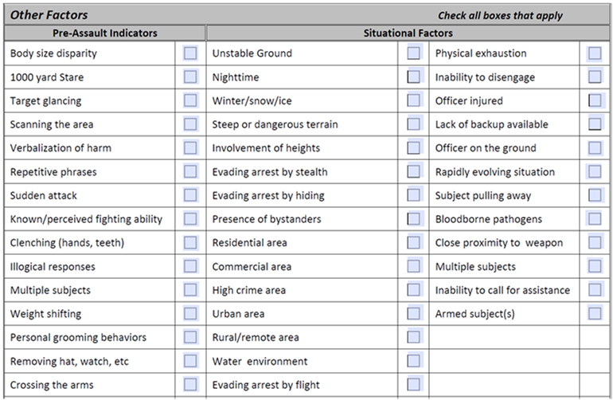Click the Situational Factors column header
613x400 pixels.
[x=408, y=33]
